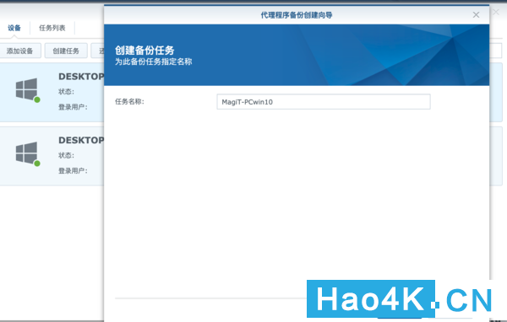The height and width of the screenshot is (322, 507).
Task: Focus the 任务名称 text field
Action: point(324,102)
